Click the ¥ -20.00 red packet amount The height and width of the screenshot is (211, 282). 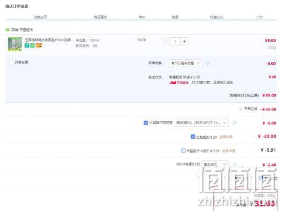click(x=267, y=137)
